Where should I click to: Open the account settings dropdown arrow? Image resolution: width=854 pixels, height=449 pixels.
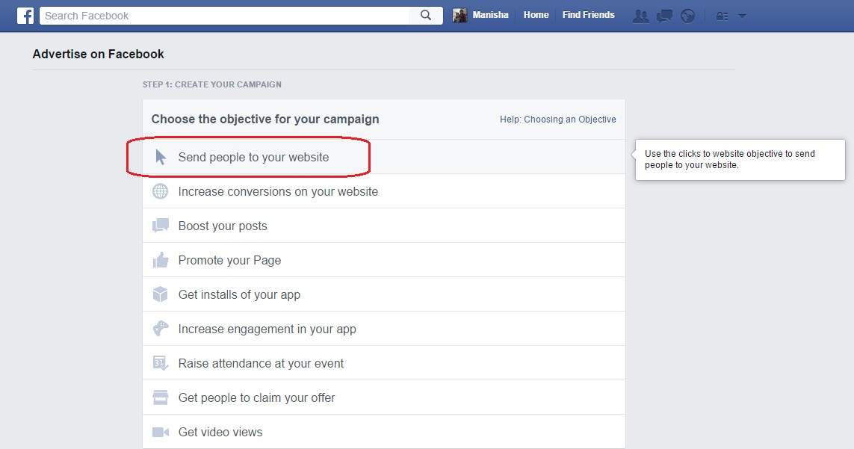(x=740, y=15)
